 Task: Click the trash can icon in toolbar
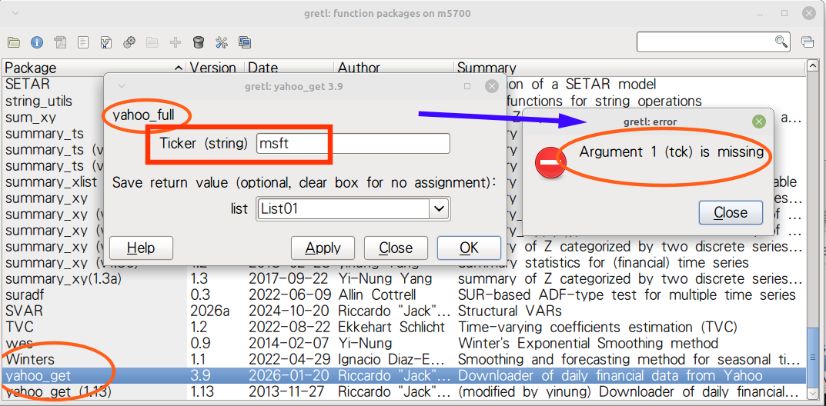coord(199,42)
